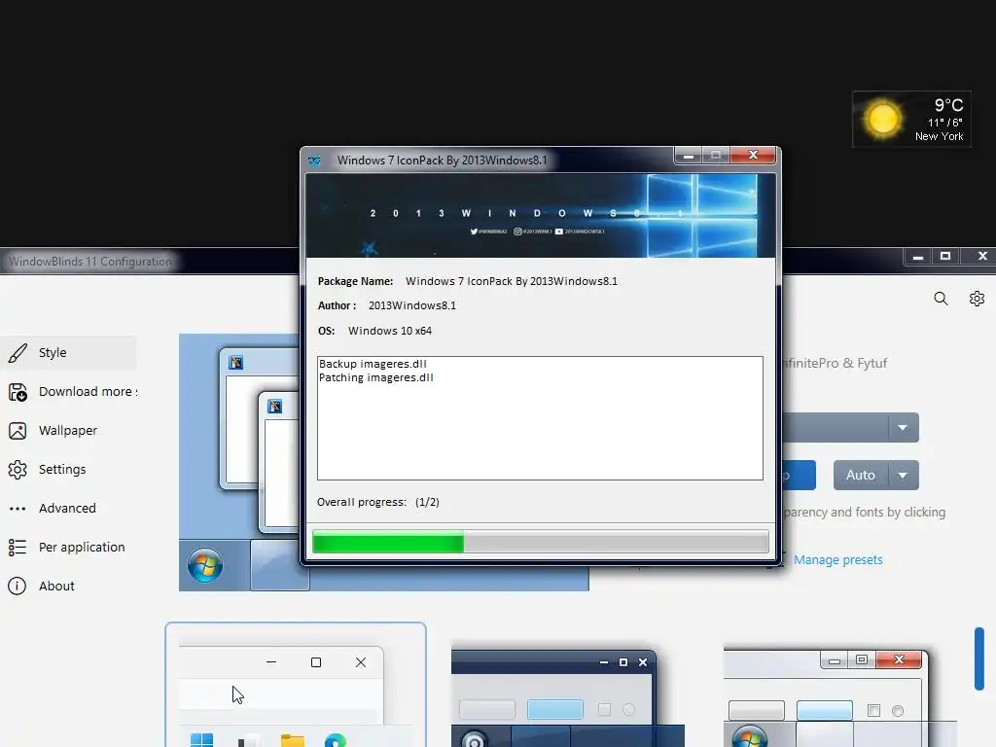Click the Author 2013Windows8.1 text

(x=412, y=305)
